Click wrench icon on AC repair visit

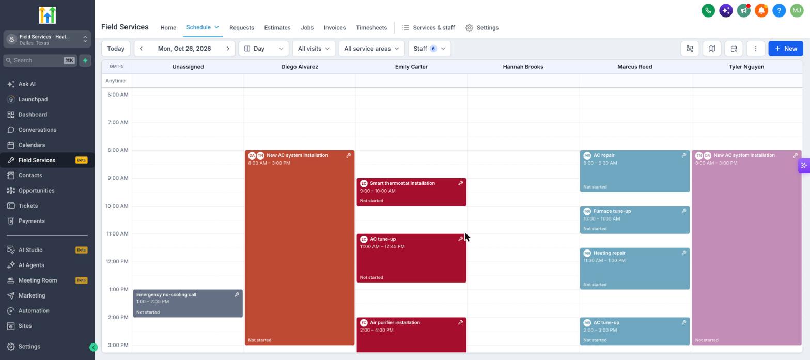tap(684, 155)
